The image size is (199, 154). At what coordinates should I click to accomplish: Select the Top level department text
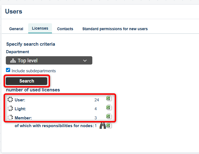coord(28,61)
